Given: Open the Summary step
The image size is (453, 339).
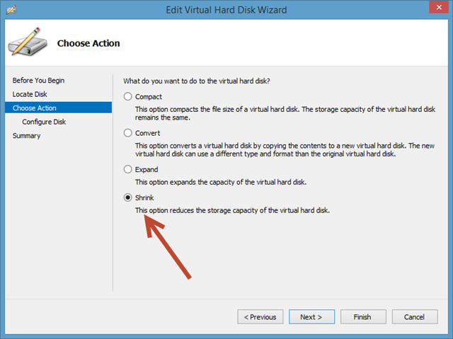Looking at the screenshot, I should click(27, 136).
